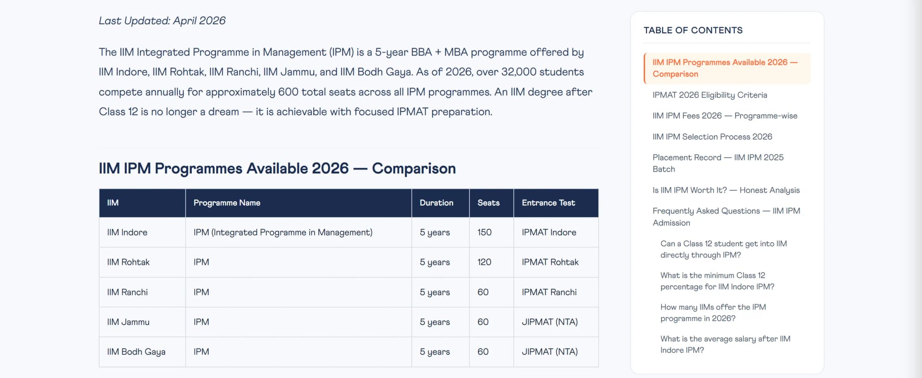Click the "Seats" column header
The image size is (922, 378).
pos(492,203)
